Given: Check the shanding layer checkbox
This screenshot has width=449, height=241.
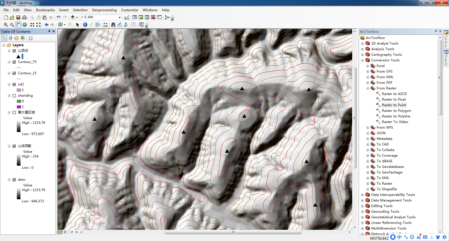Looking at the screenshot, I should point(14,96).
